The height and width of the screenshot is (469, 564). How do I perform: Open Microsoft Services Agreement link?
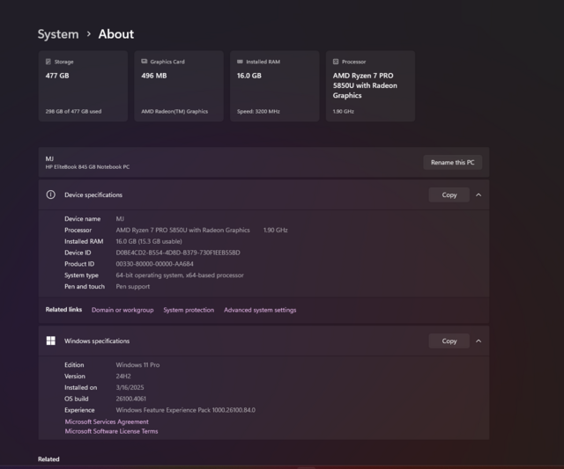pyautogui.click(x=107, y=421)
